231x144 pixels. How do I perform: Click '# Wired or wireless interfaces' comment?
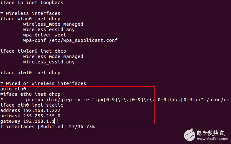click(x=43, y=83)
